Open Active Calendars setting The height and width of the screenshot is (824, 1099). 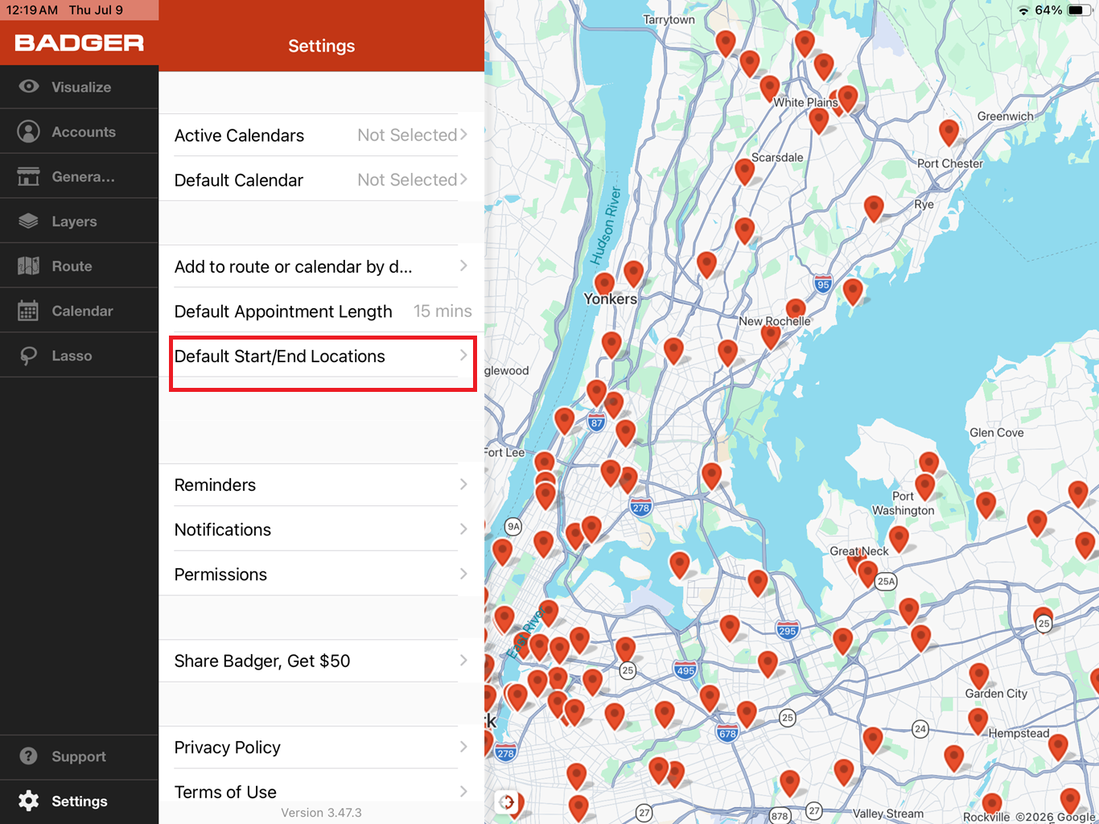point(322,135)
